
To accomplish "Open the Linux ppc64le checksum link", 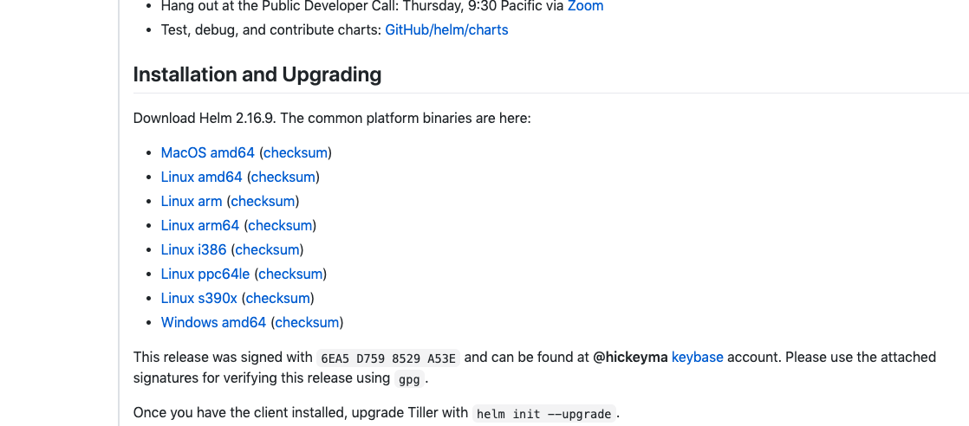I will [x=291, y=274].
